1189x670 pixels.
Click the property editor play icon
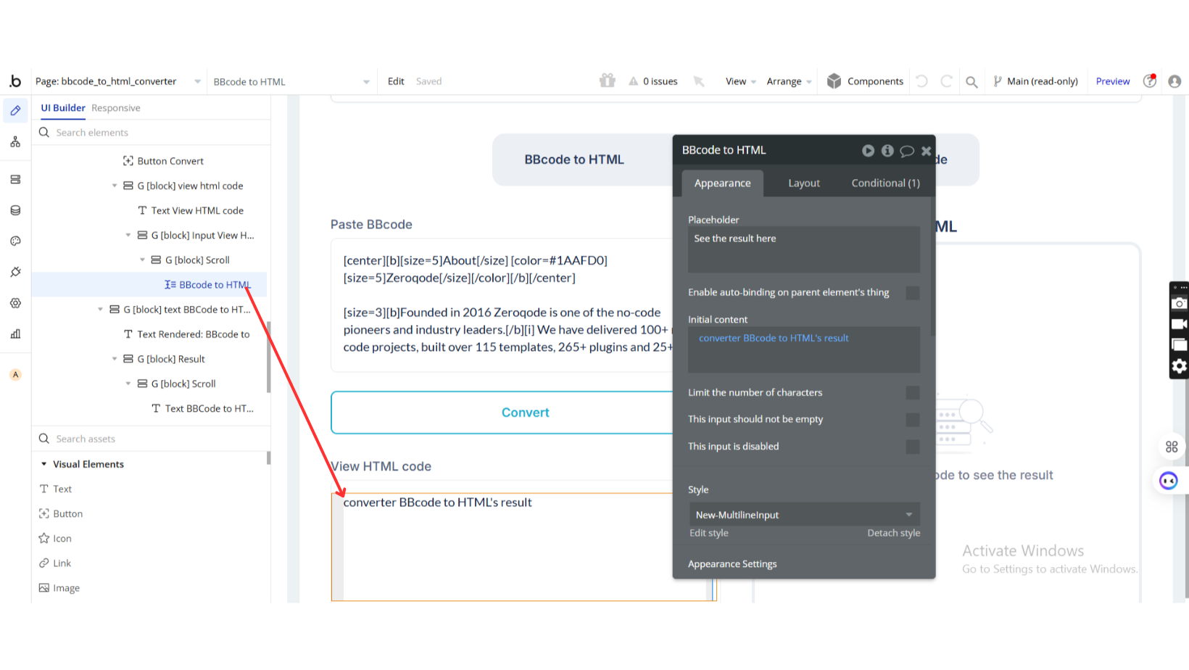pyautogui.click(x=868, y=151)
